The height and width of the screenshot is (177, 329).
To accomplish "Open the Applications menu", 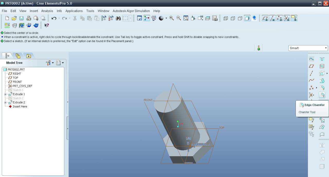I will click(x=74, y=11).
